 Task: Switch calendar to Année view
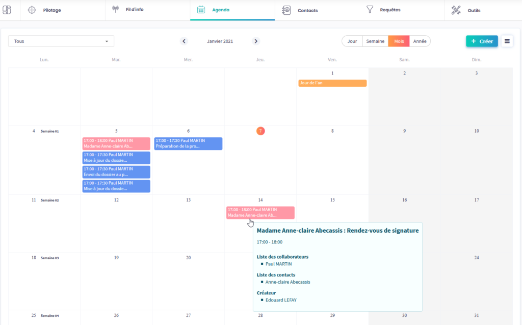pos(420,41)
